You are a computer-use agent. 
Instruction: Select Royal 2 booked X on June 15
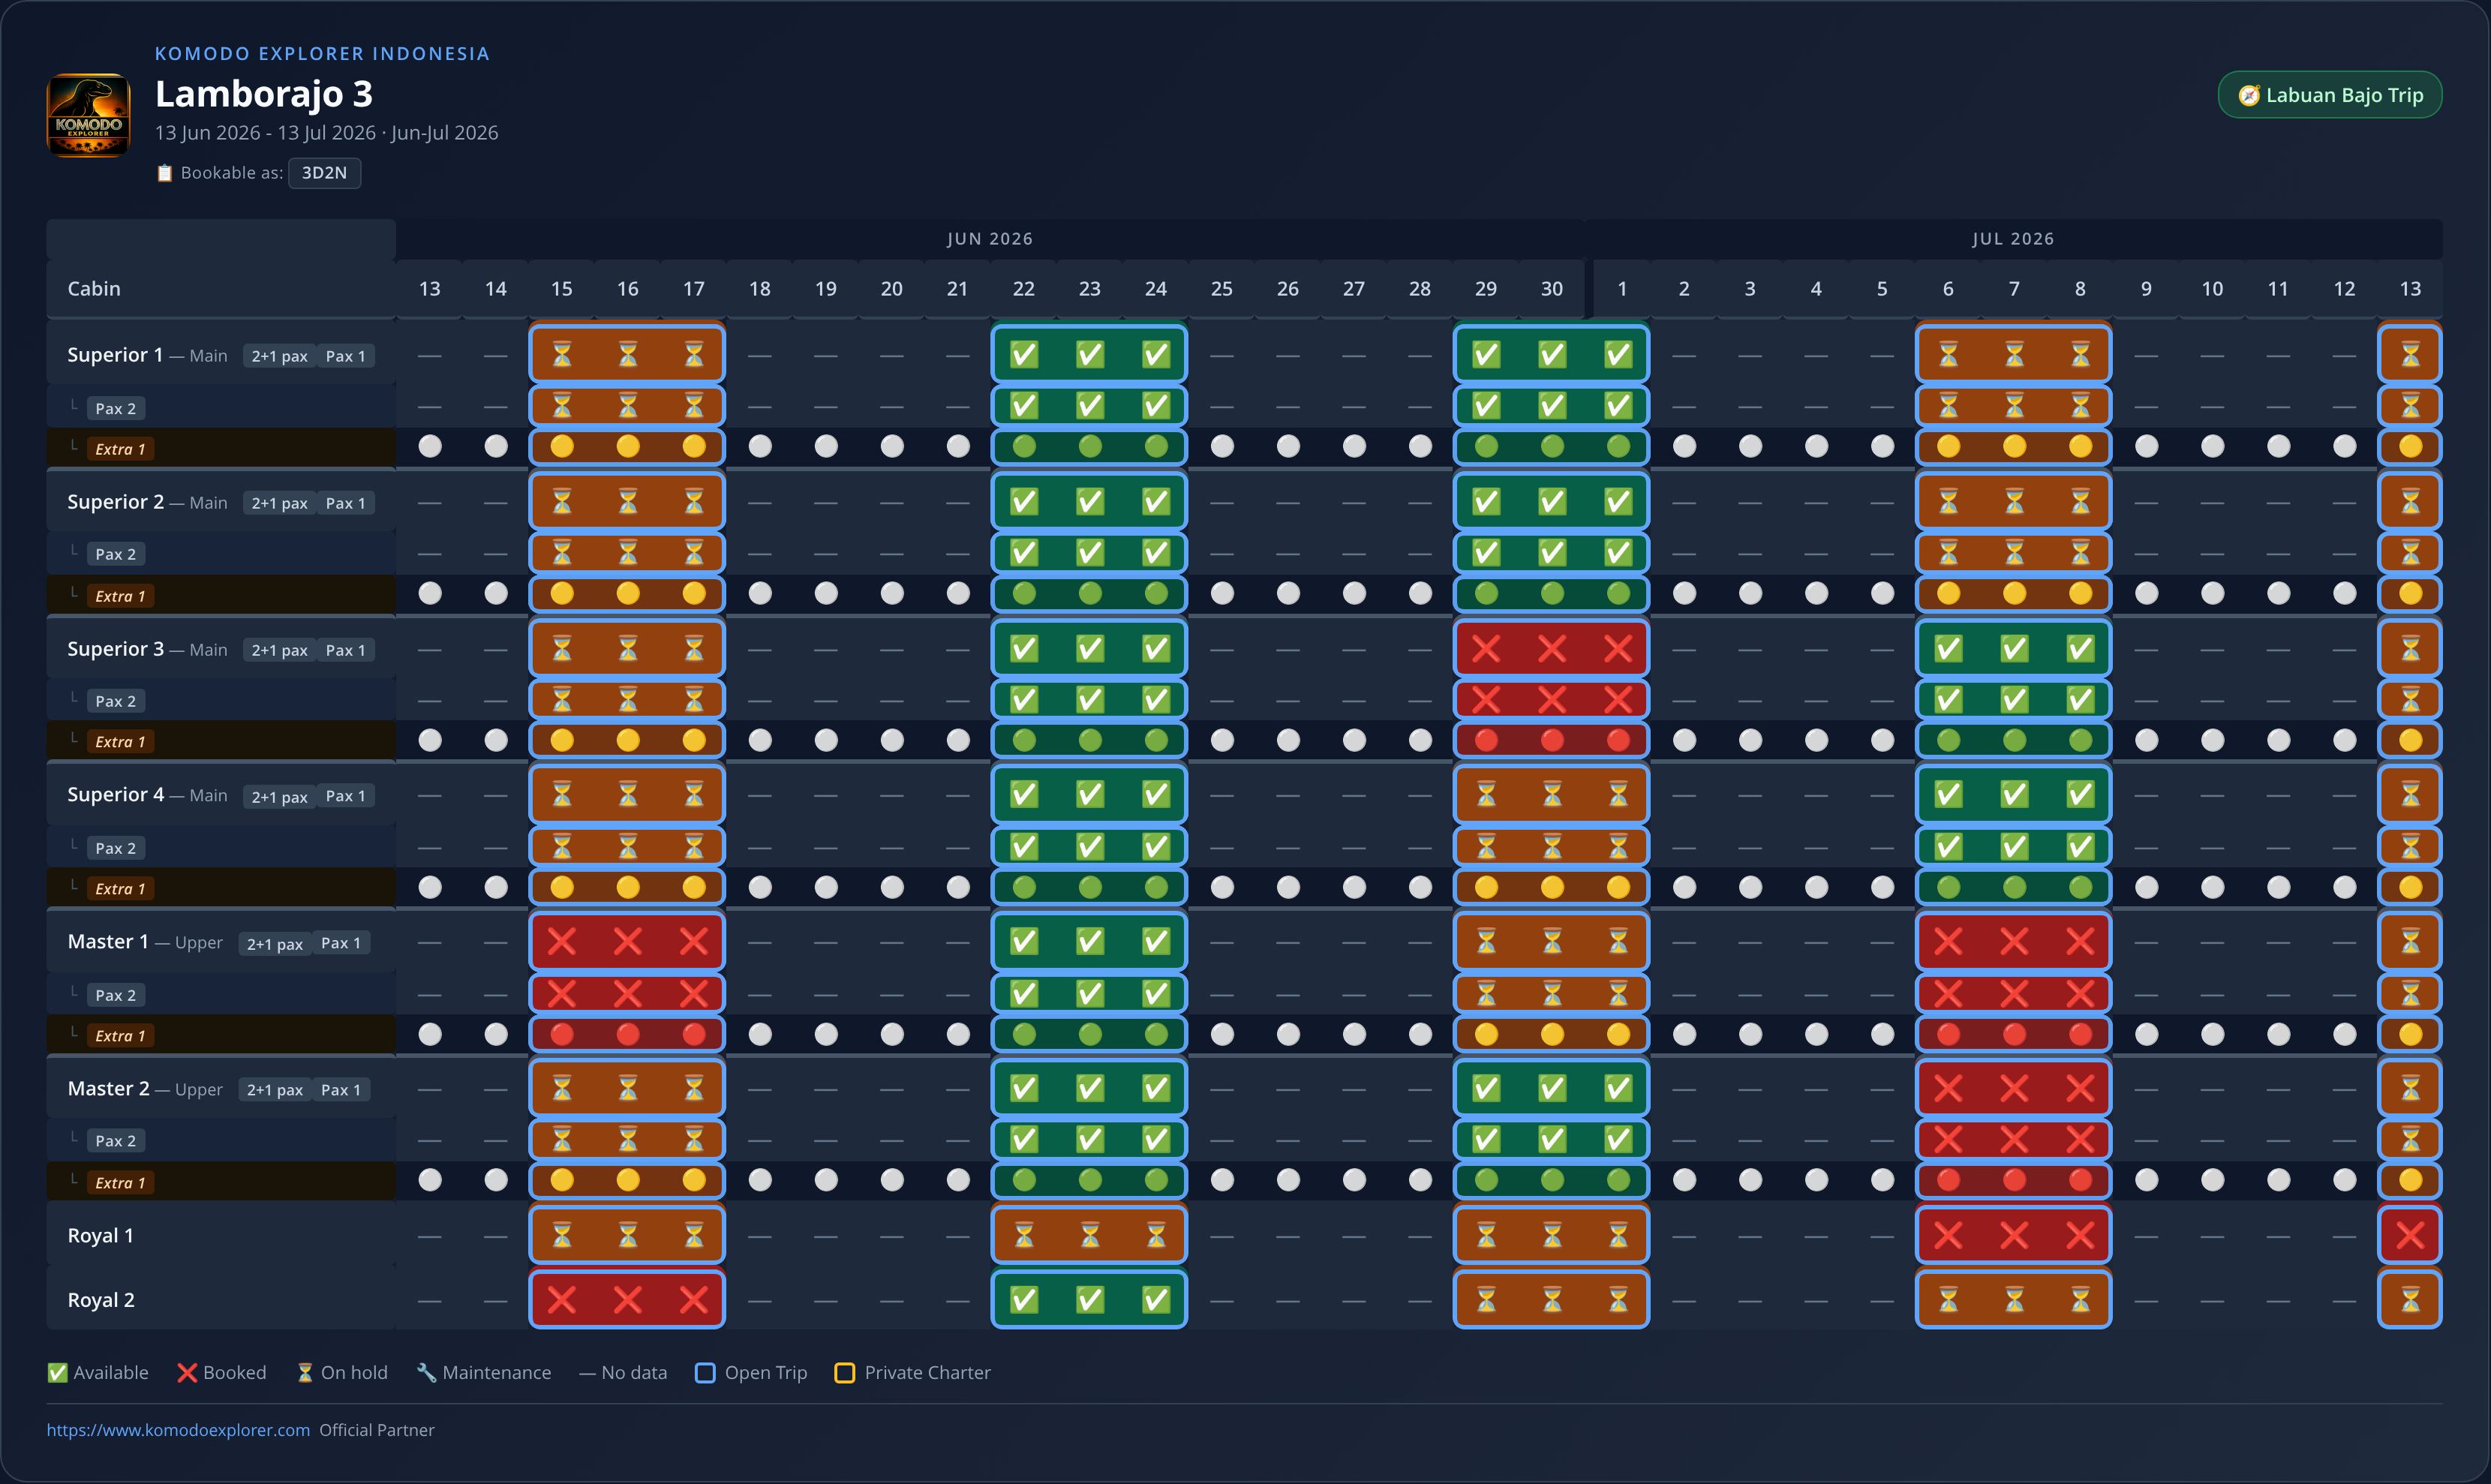pyautogui.click(x=562, y=1300)
